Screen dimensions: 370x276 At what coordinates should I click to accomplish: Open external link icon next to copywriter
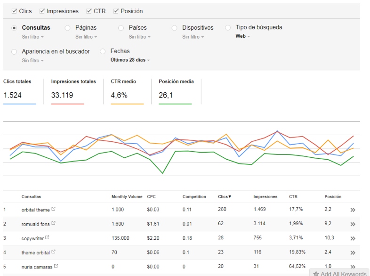[47, 237]
